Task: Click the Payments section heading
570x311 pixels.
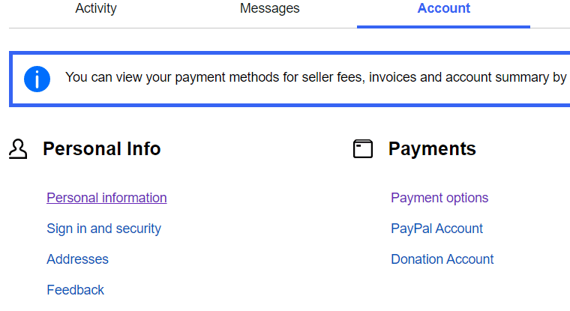Action: click(432, 149)
